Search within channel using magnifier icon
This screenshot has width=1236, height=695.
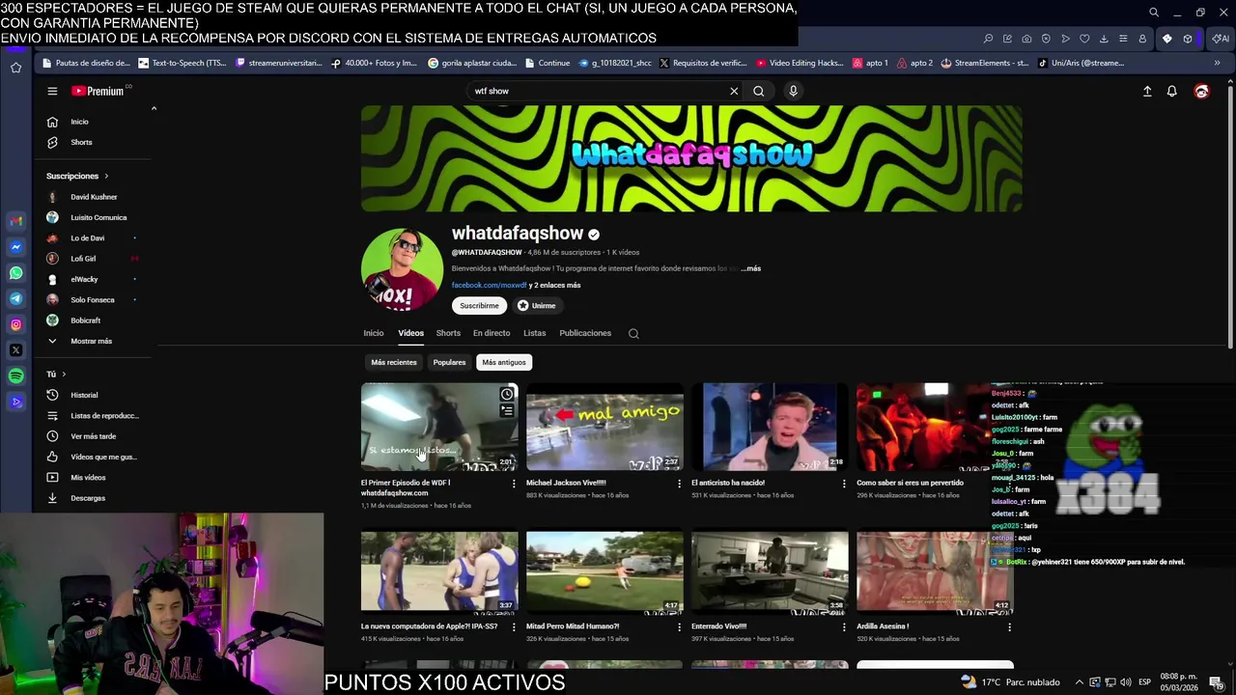coord(633,334)
